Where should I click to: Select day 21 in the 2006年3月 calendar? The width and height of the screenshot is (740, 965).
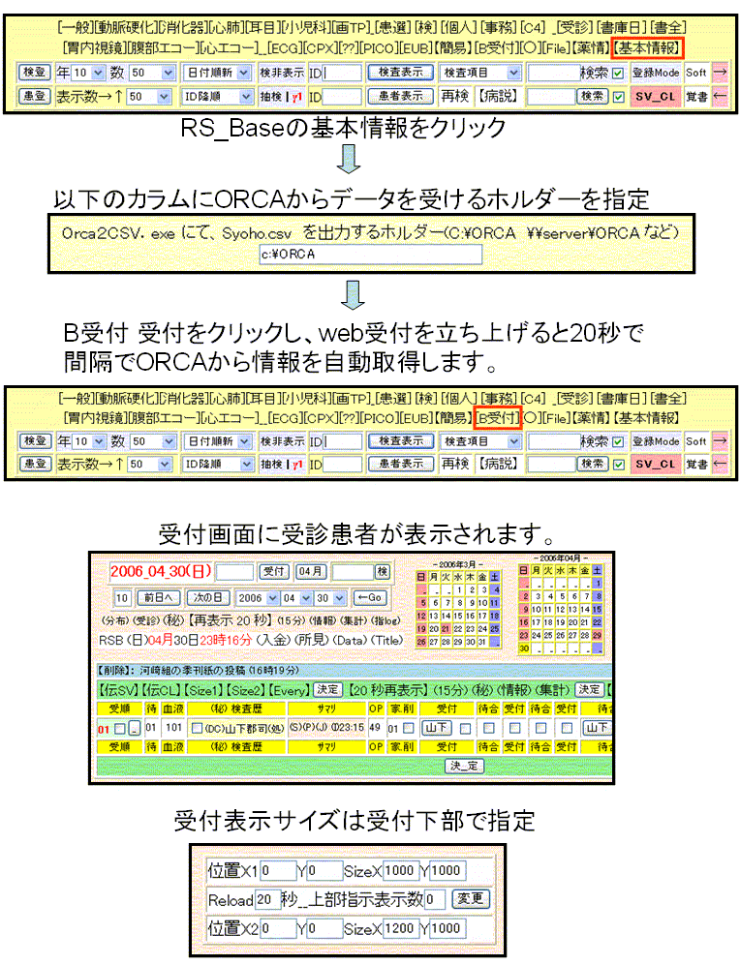click(446, 629)
